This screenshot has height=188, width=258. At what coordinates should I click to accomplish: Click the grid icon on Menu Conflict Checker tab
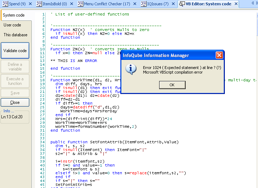pos(80,4)
